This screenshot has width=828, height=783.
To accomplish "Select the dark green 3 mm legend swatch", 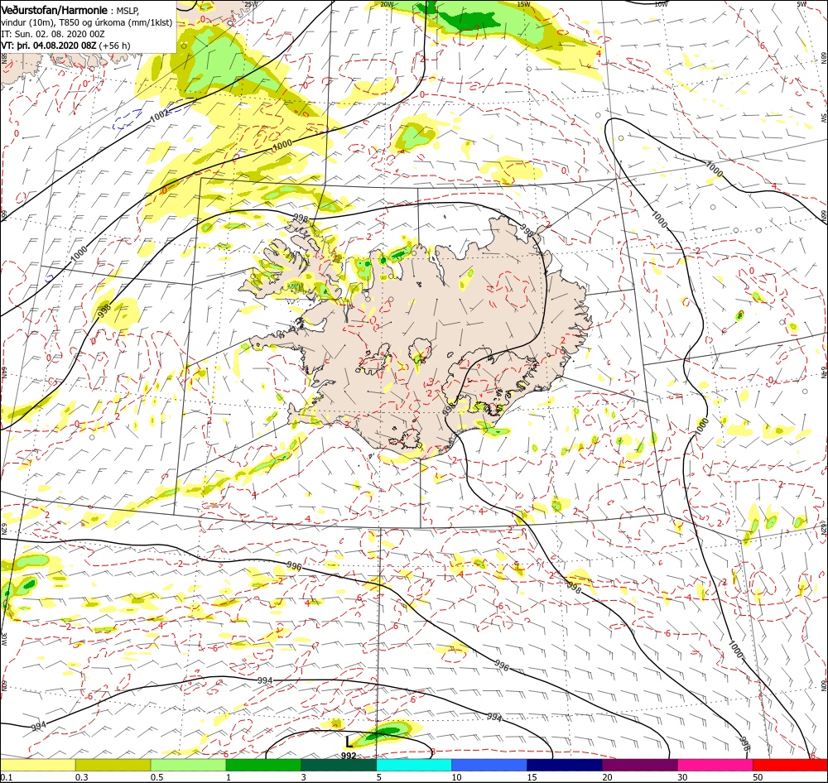I will pyautogui.click(x=339, y=766).
